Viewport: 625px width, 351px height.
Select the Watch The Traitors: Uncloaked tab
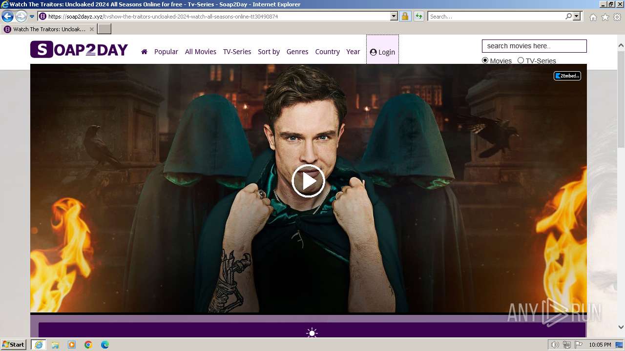pyautogui.click(x=49, y=29)
